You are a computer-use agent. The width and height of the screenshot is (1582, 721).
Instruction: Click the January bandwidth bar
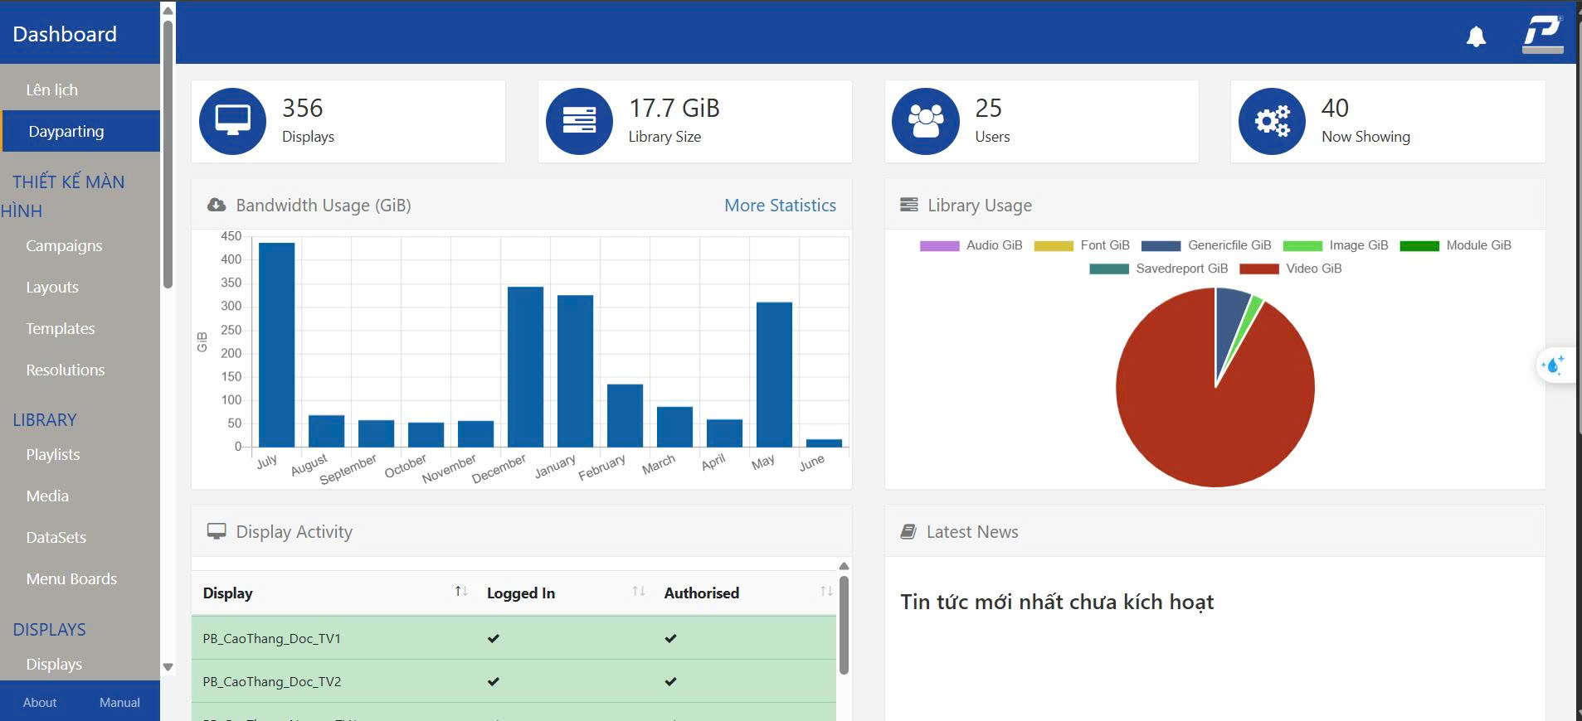pyautogui.click(x=575, y=371)
